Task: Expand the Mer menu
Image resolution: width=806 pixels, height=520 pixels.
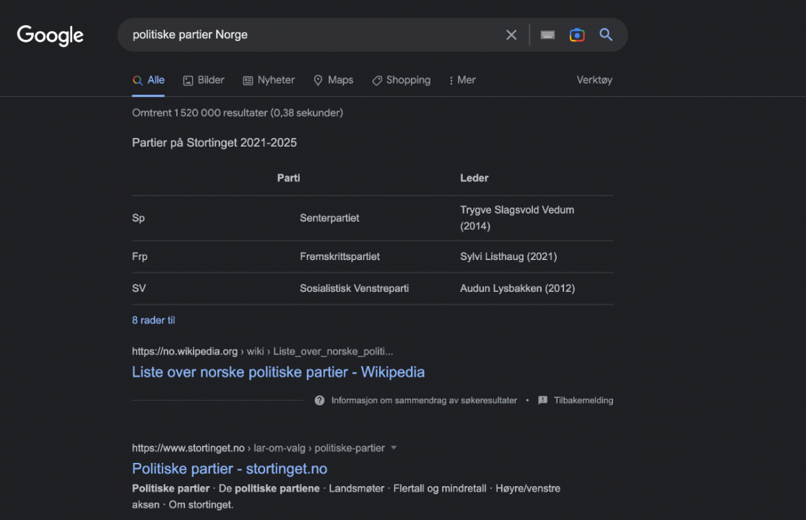Action: coord(462,80)
